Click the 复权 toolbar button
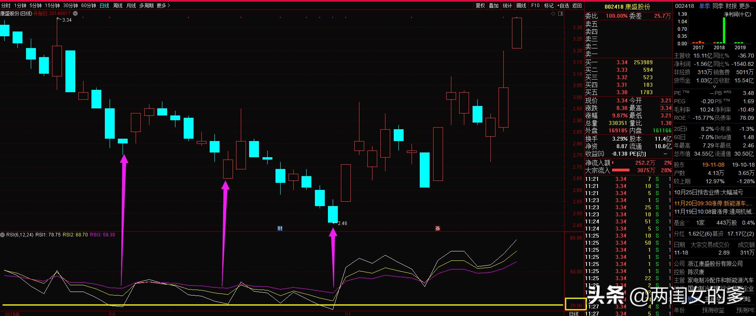 coord(480,6)
